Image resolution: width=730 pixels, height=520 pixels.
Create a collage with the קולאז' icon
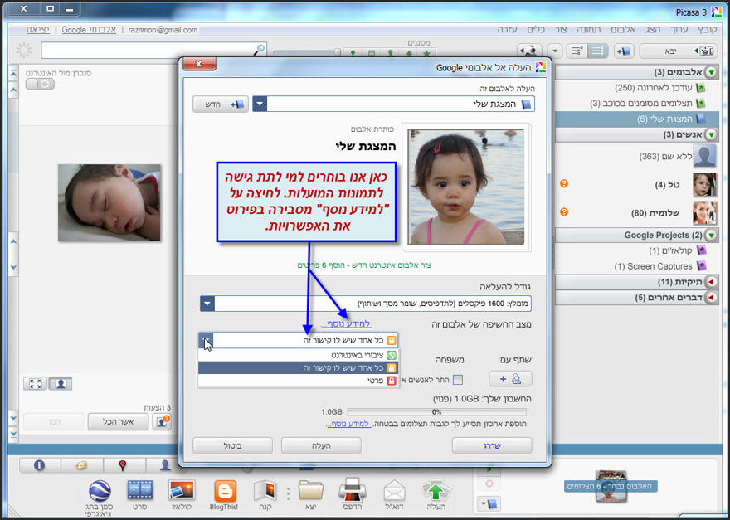(182, 491)
